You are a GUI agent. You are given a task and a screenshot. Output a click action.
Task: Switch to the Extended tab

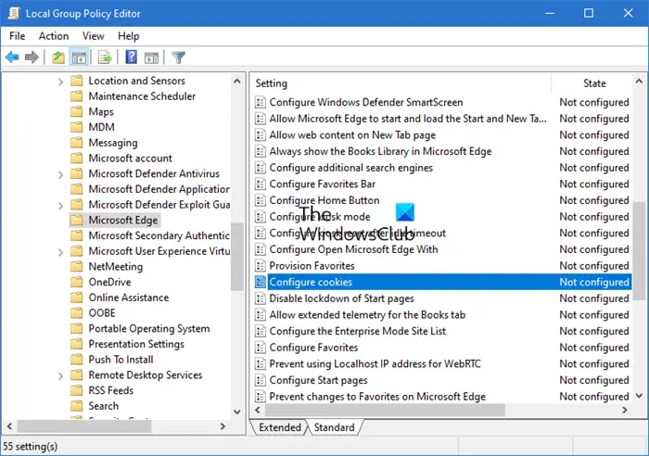pos(280,427)
